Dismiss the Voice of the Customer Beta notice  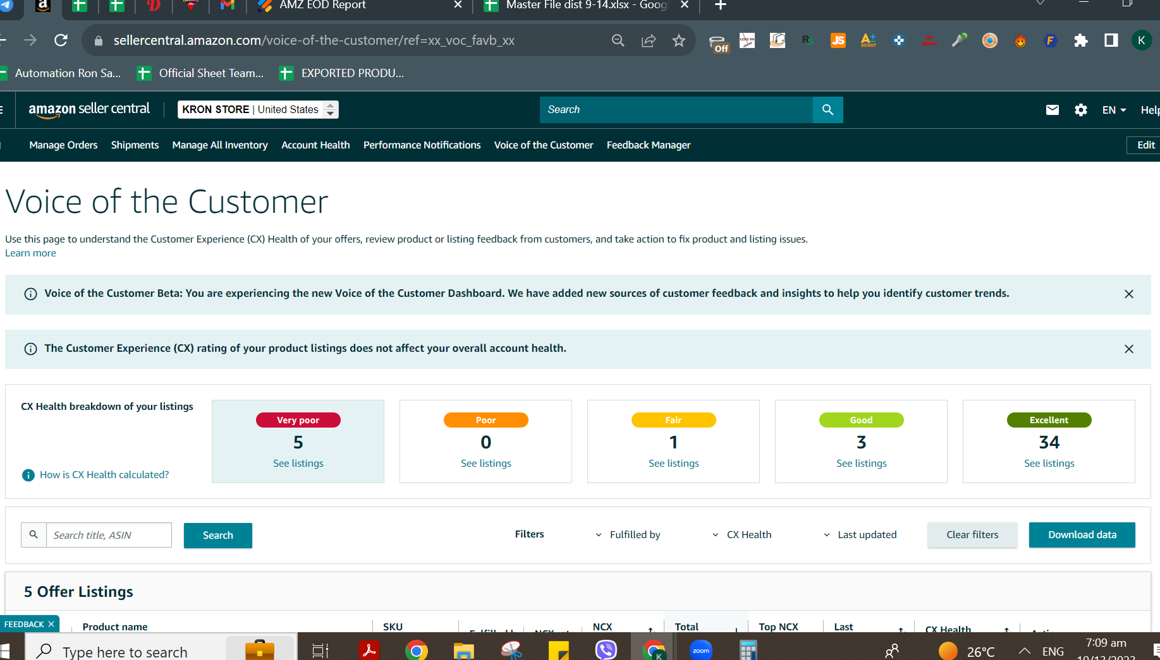pyautogui.click(x=1129, y=294)
